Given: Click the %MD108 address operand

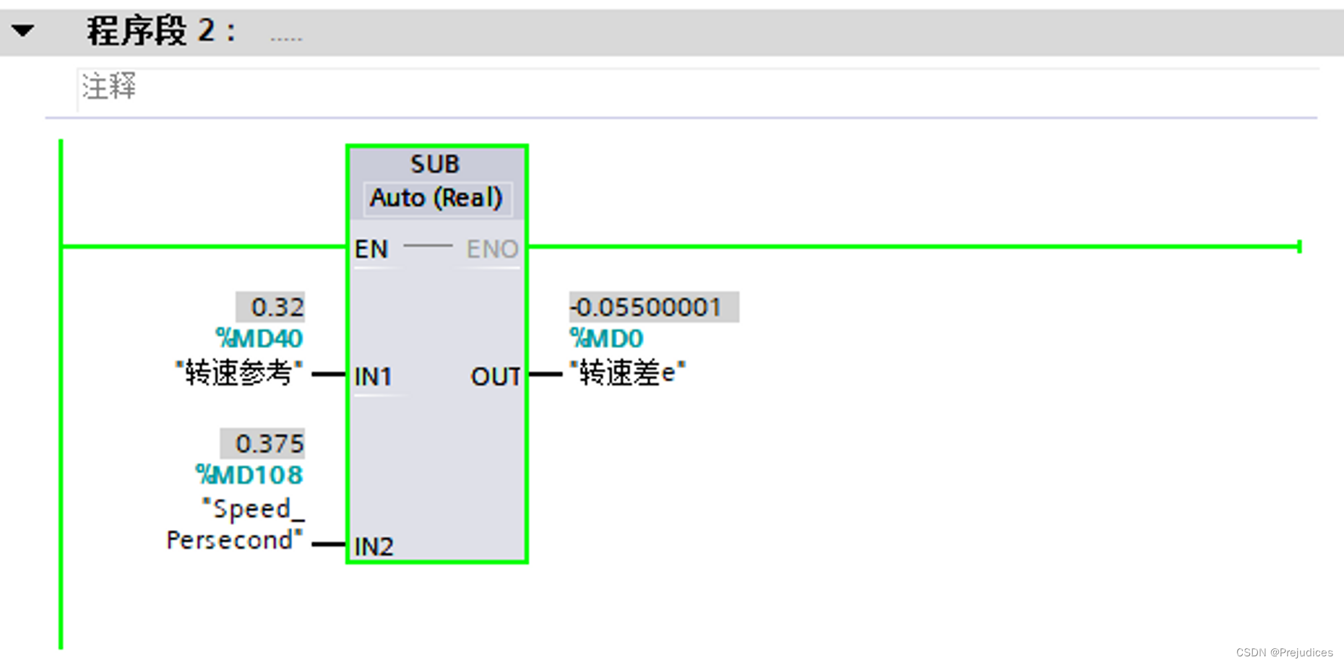Looking at the screenshot, I should pyautogui.click(x=249, y=474).
